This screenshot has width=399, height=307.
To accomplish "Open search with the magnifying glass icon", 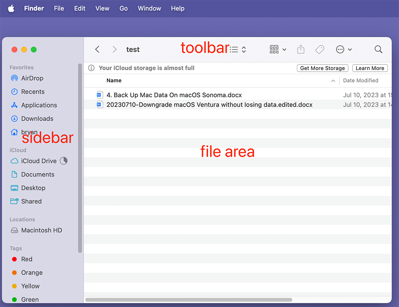I will click(378, 49).
